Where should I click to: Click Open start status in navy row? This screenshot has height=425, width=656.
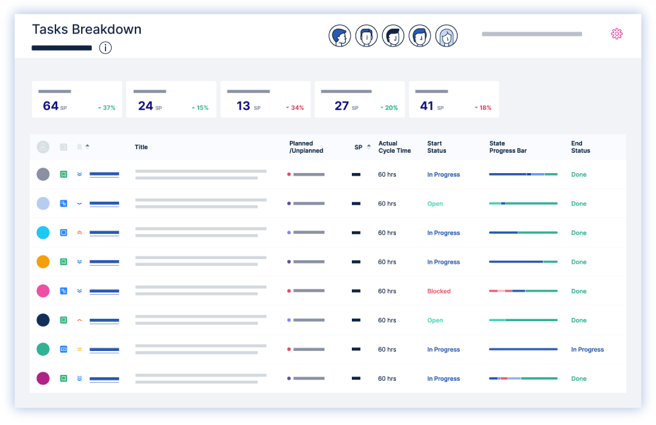coord(435,320)
